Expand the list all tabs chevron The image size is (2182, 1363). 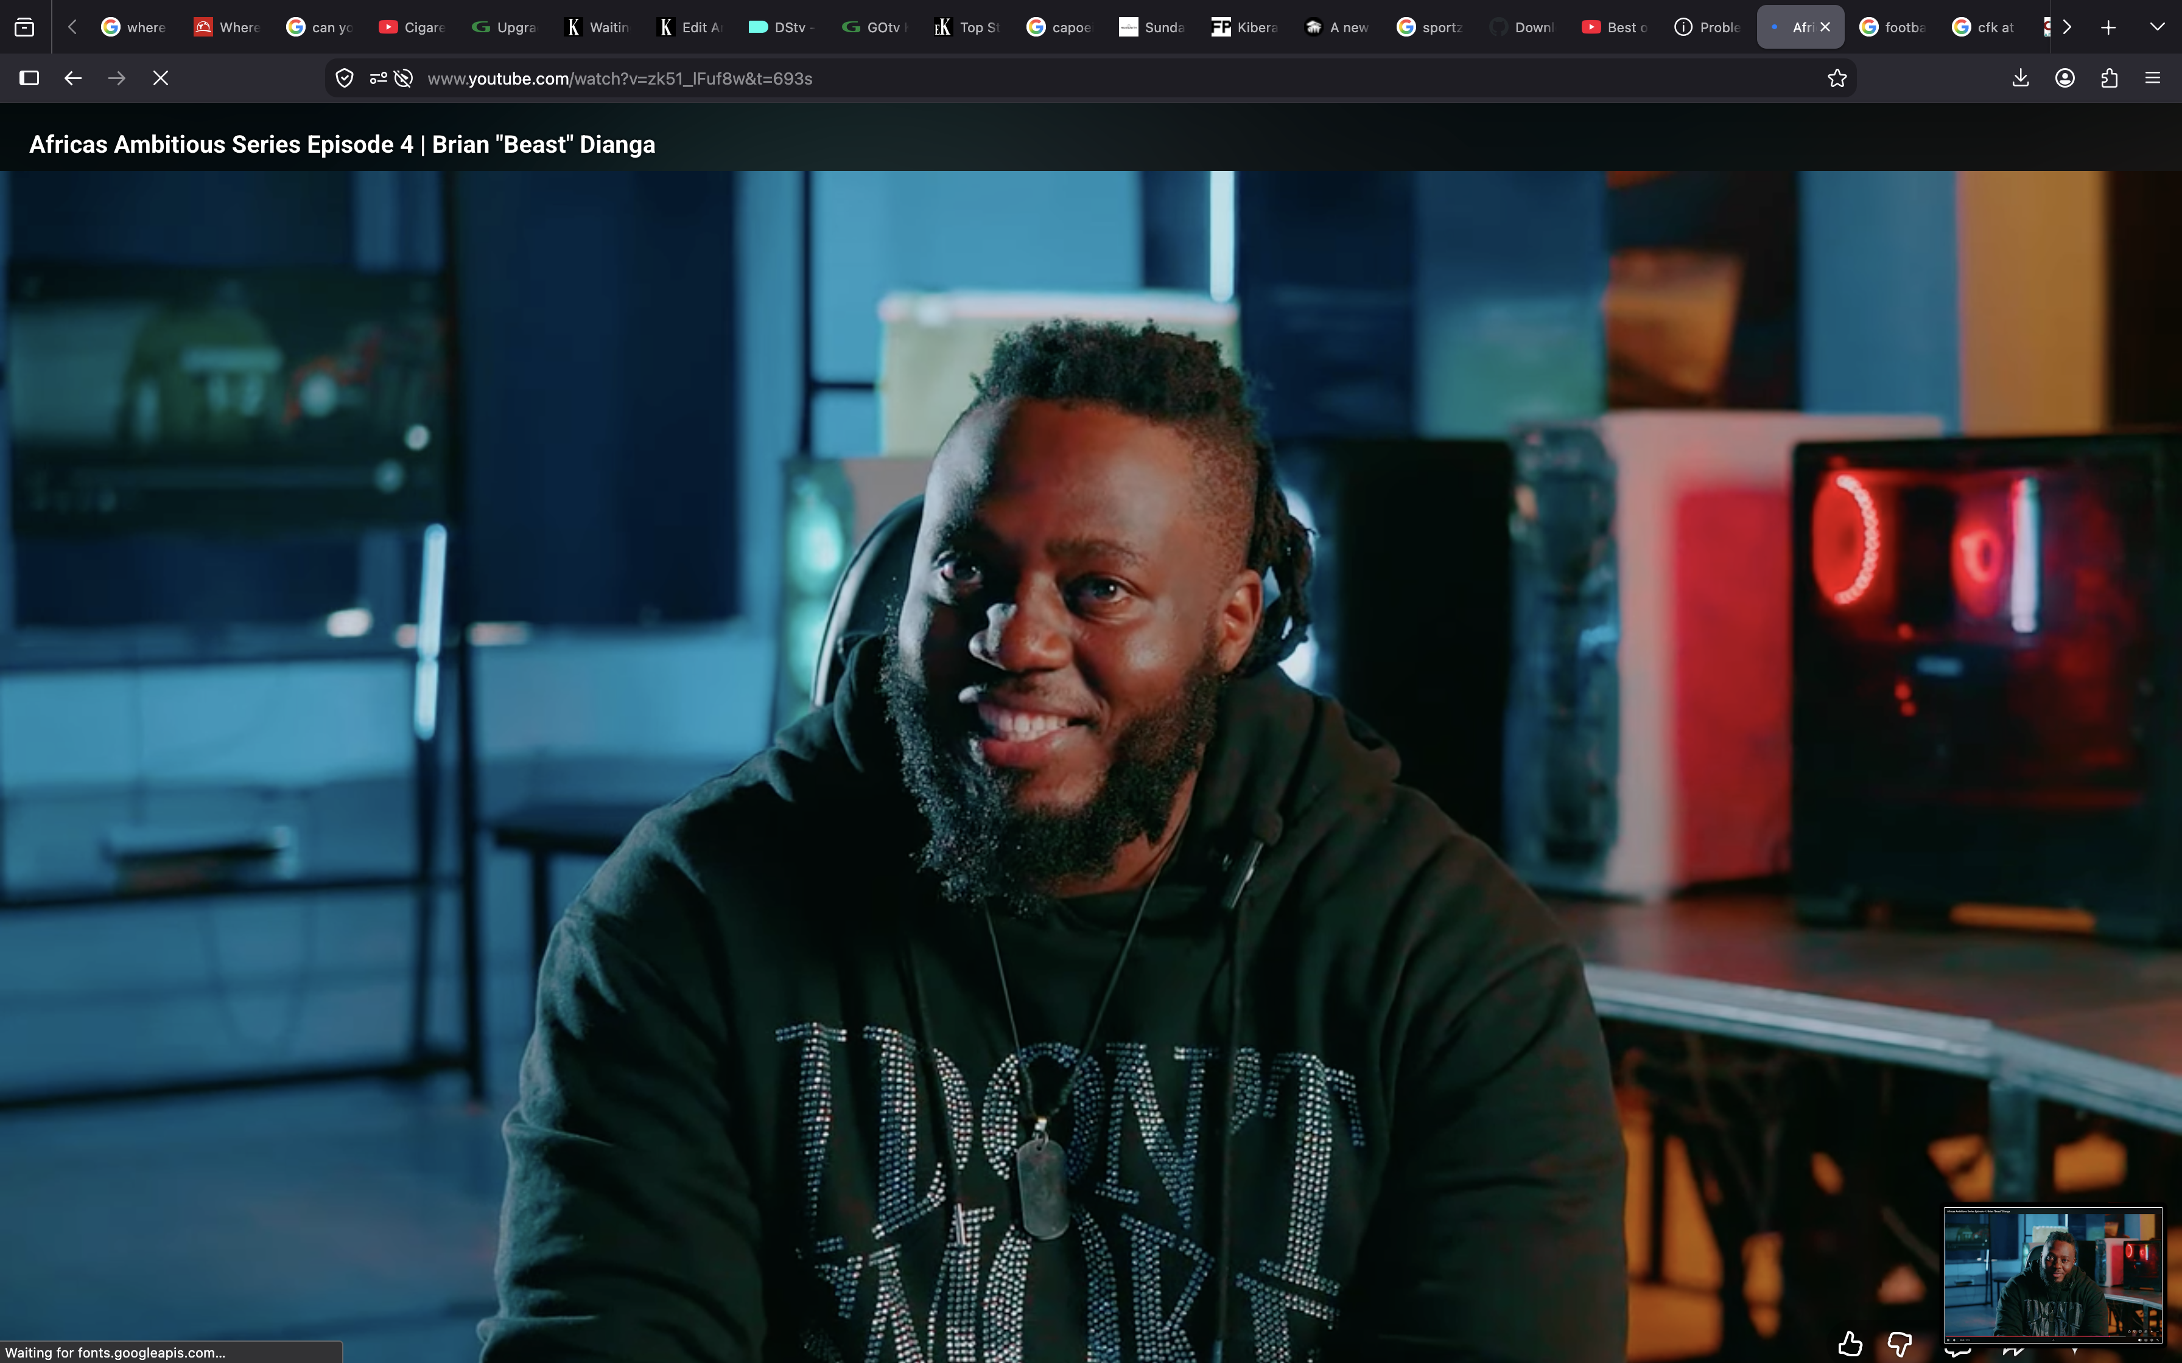pos(2157,27)
